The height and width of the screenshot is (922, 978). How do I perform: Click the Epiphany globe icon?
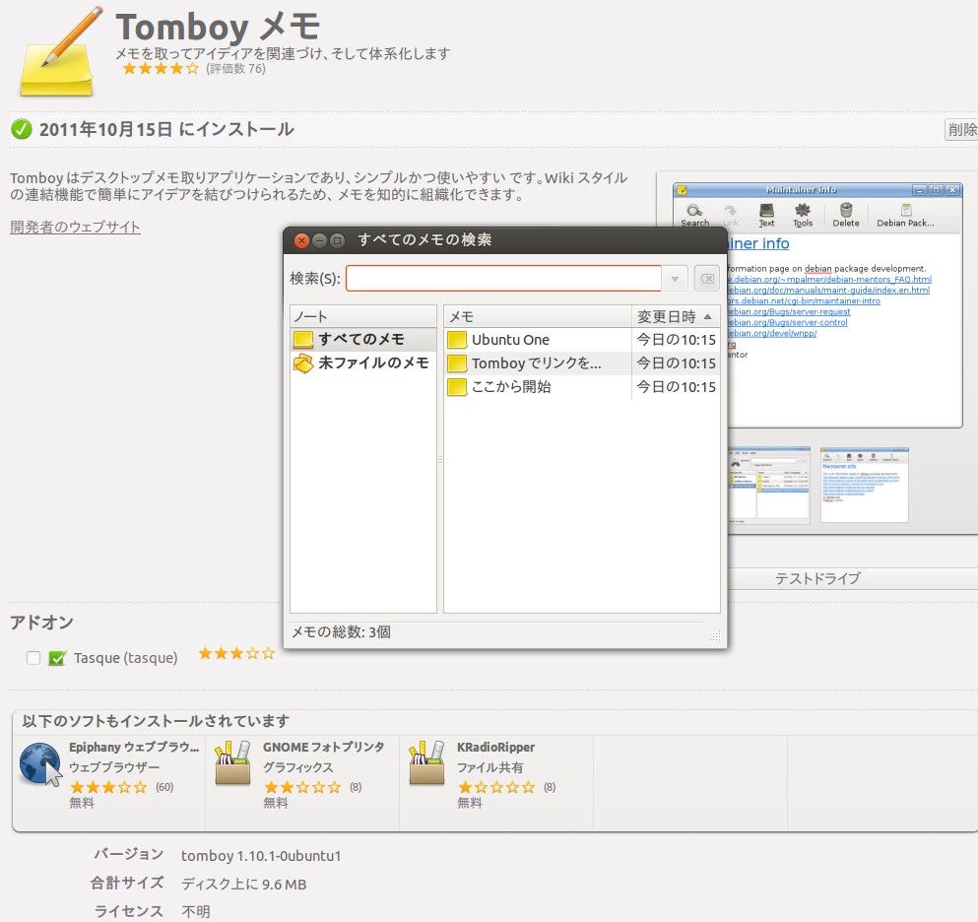pos(40,764)
